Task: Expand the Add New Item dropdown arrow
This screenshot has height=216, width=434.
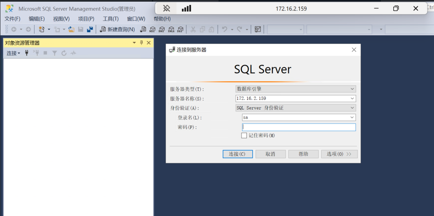Action: (x=64, y=29)
